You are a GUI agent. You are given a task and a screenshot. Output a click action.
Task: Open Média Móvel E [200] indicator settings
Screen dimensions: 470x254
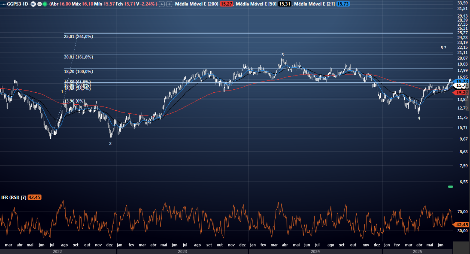(197, 4)
